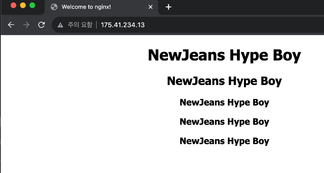The width and height of the screenshot is (324, 173).
Task: Maximize window with green traffic light button
Action: 32,5
